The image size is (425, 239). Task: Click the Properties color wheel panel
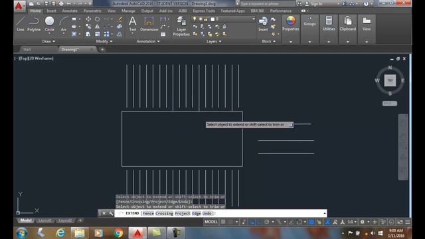point(291,24)
